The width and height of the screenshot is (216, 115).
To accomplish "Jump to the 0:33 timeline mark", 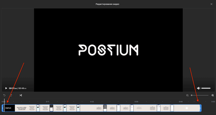I will (136, 102).
